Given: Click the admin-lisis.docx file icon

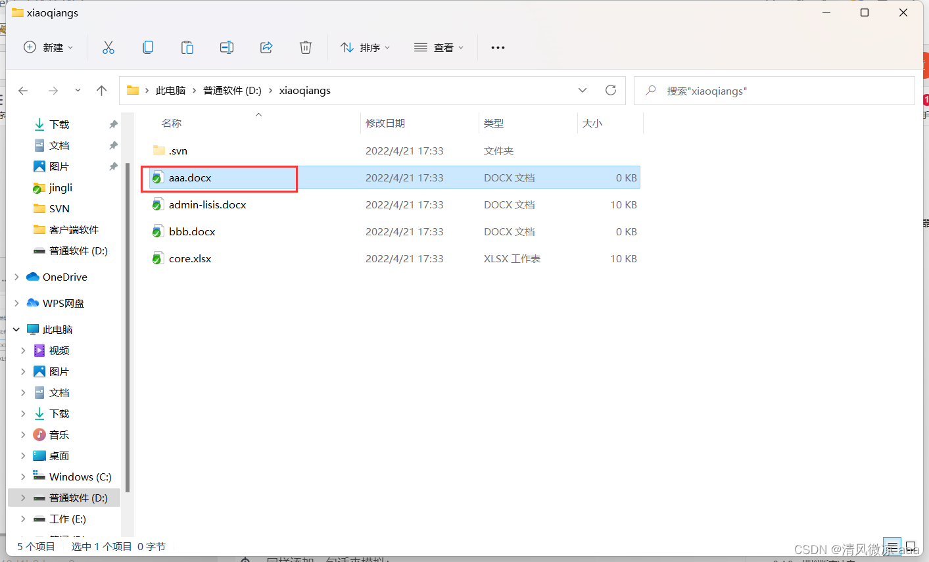Looking at the screenshot, I should (157, 204).
